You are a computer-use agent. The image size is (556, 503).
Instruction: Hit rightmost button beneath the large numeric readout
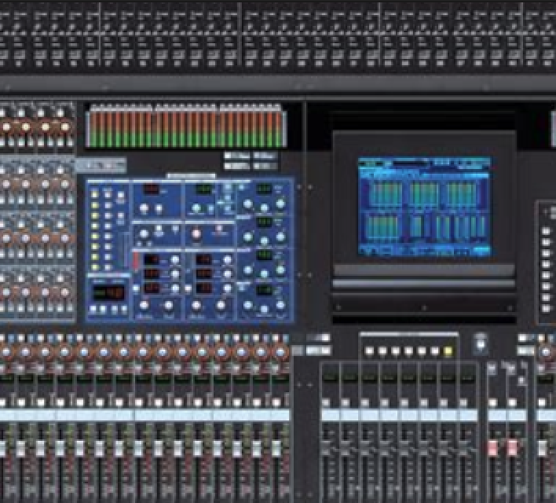pos(124,309)
